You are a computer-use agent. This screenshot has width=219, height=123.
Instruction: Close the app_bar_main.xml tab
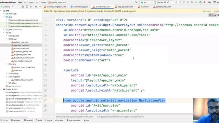134,7
